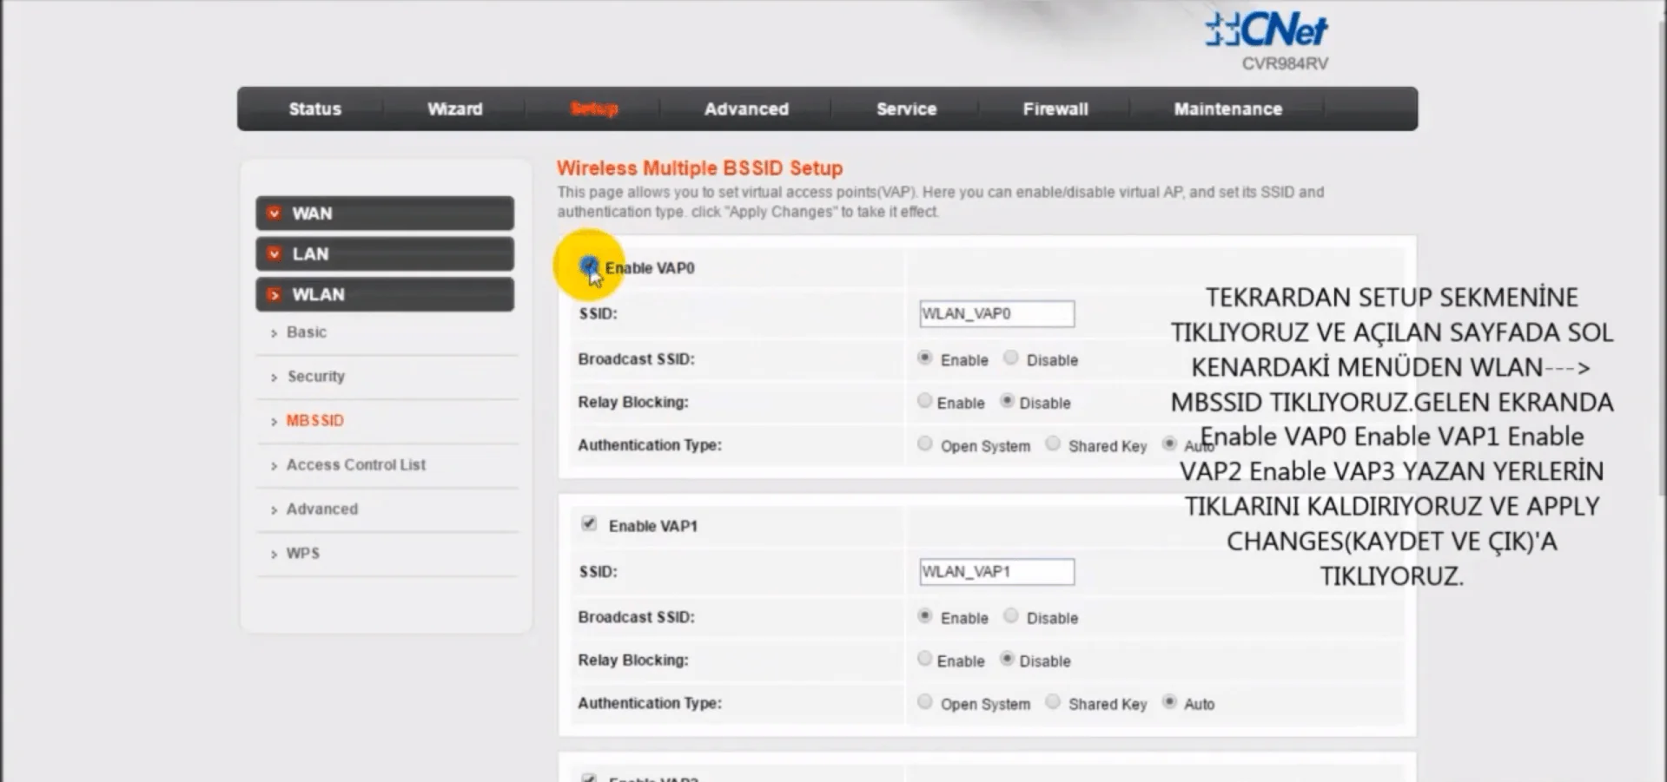Select MBSSID in the sidebar
This screenshot has width=1667, height=782.
point(314,420)
